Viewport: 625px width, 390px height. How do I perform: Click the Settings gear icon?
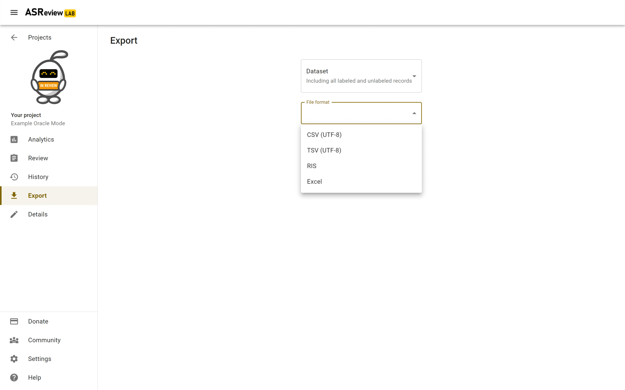tap(14, 359)
